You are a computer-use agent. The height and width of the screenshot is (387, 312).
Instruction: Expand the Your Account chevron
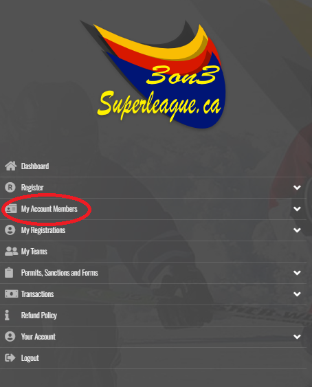coord(297,337)
